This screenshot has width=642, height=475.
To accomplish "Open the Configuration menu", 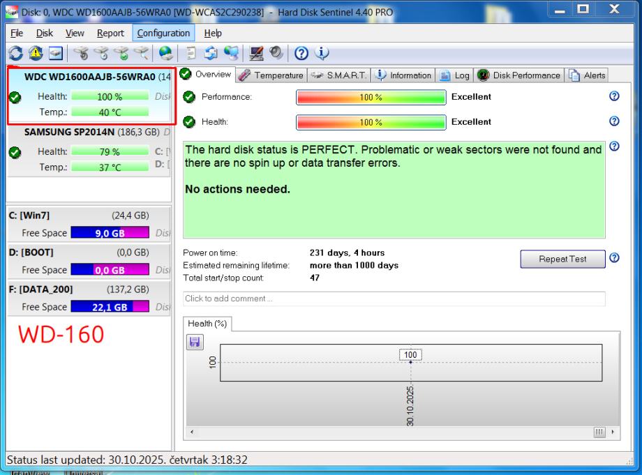I will coord(163,33).
